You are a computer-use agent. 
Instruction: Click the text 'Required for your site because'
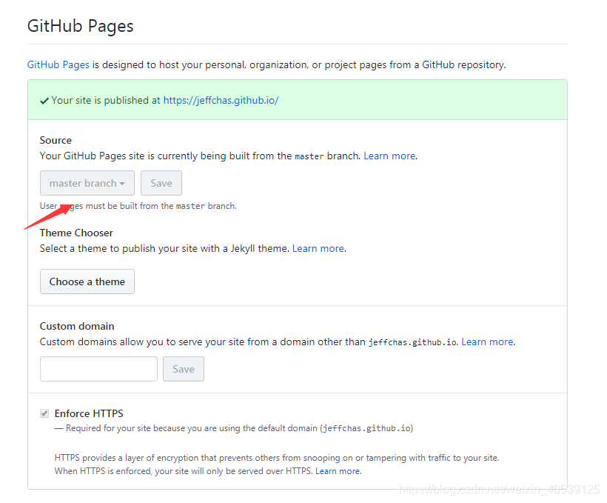[x=134, y=428]
